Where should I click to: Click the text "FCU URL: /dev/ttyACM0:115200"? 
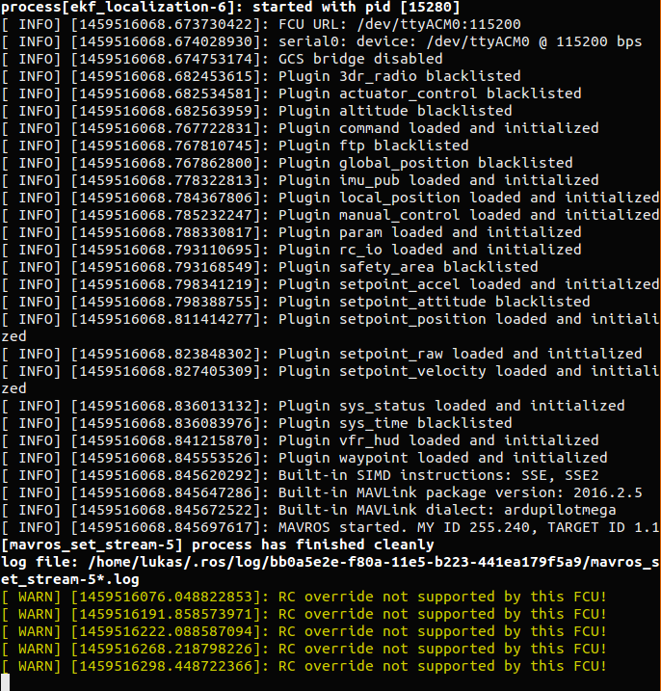pyautogui.click(x=399, y=24)
